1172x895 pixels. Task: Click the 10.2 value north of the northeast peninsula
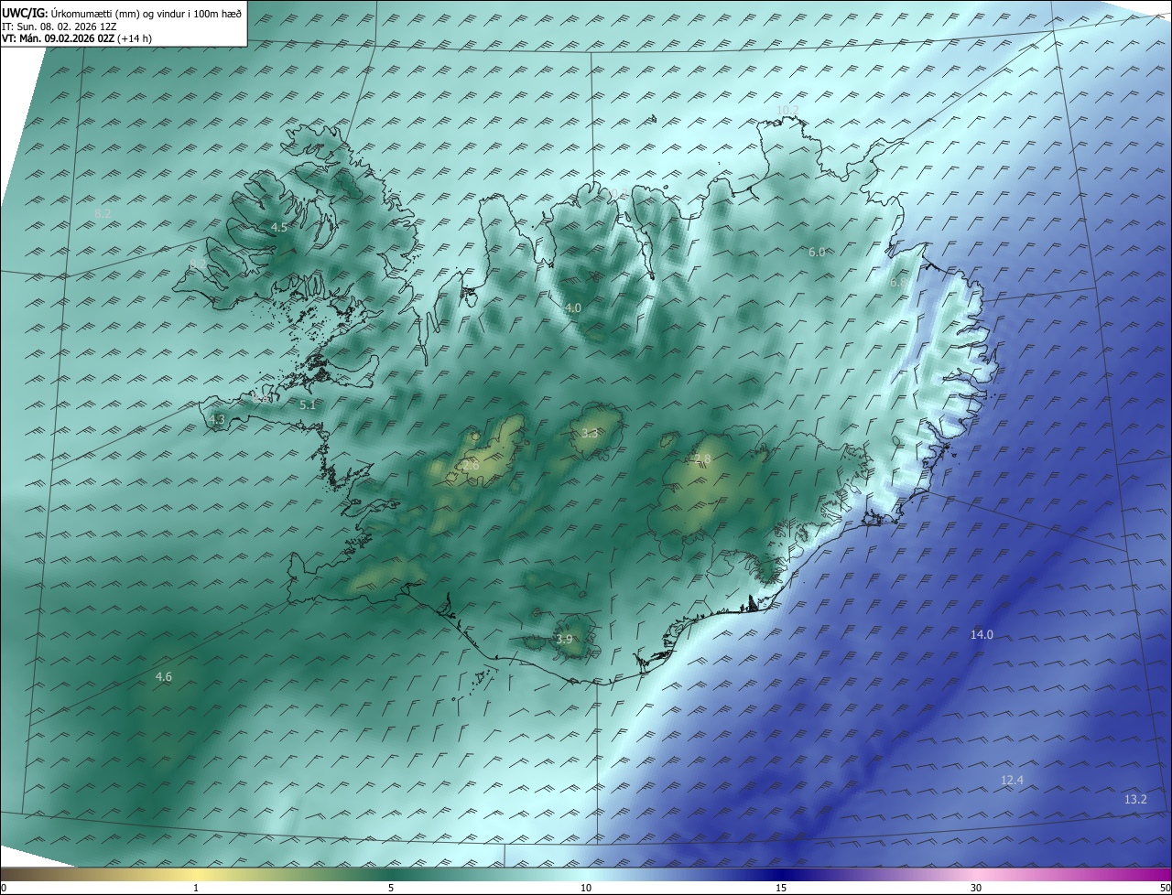(787, 110)
